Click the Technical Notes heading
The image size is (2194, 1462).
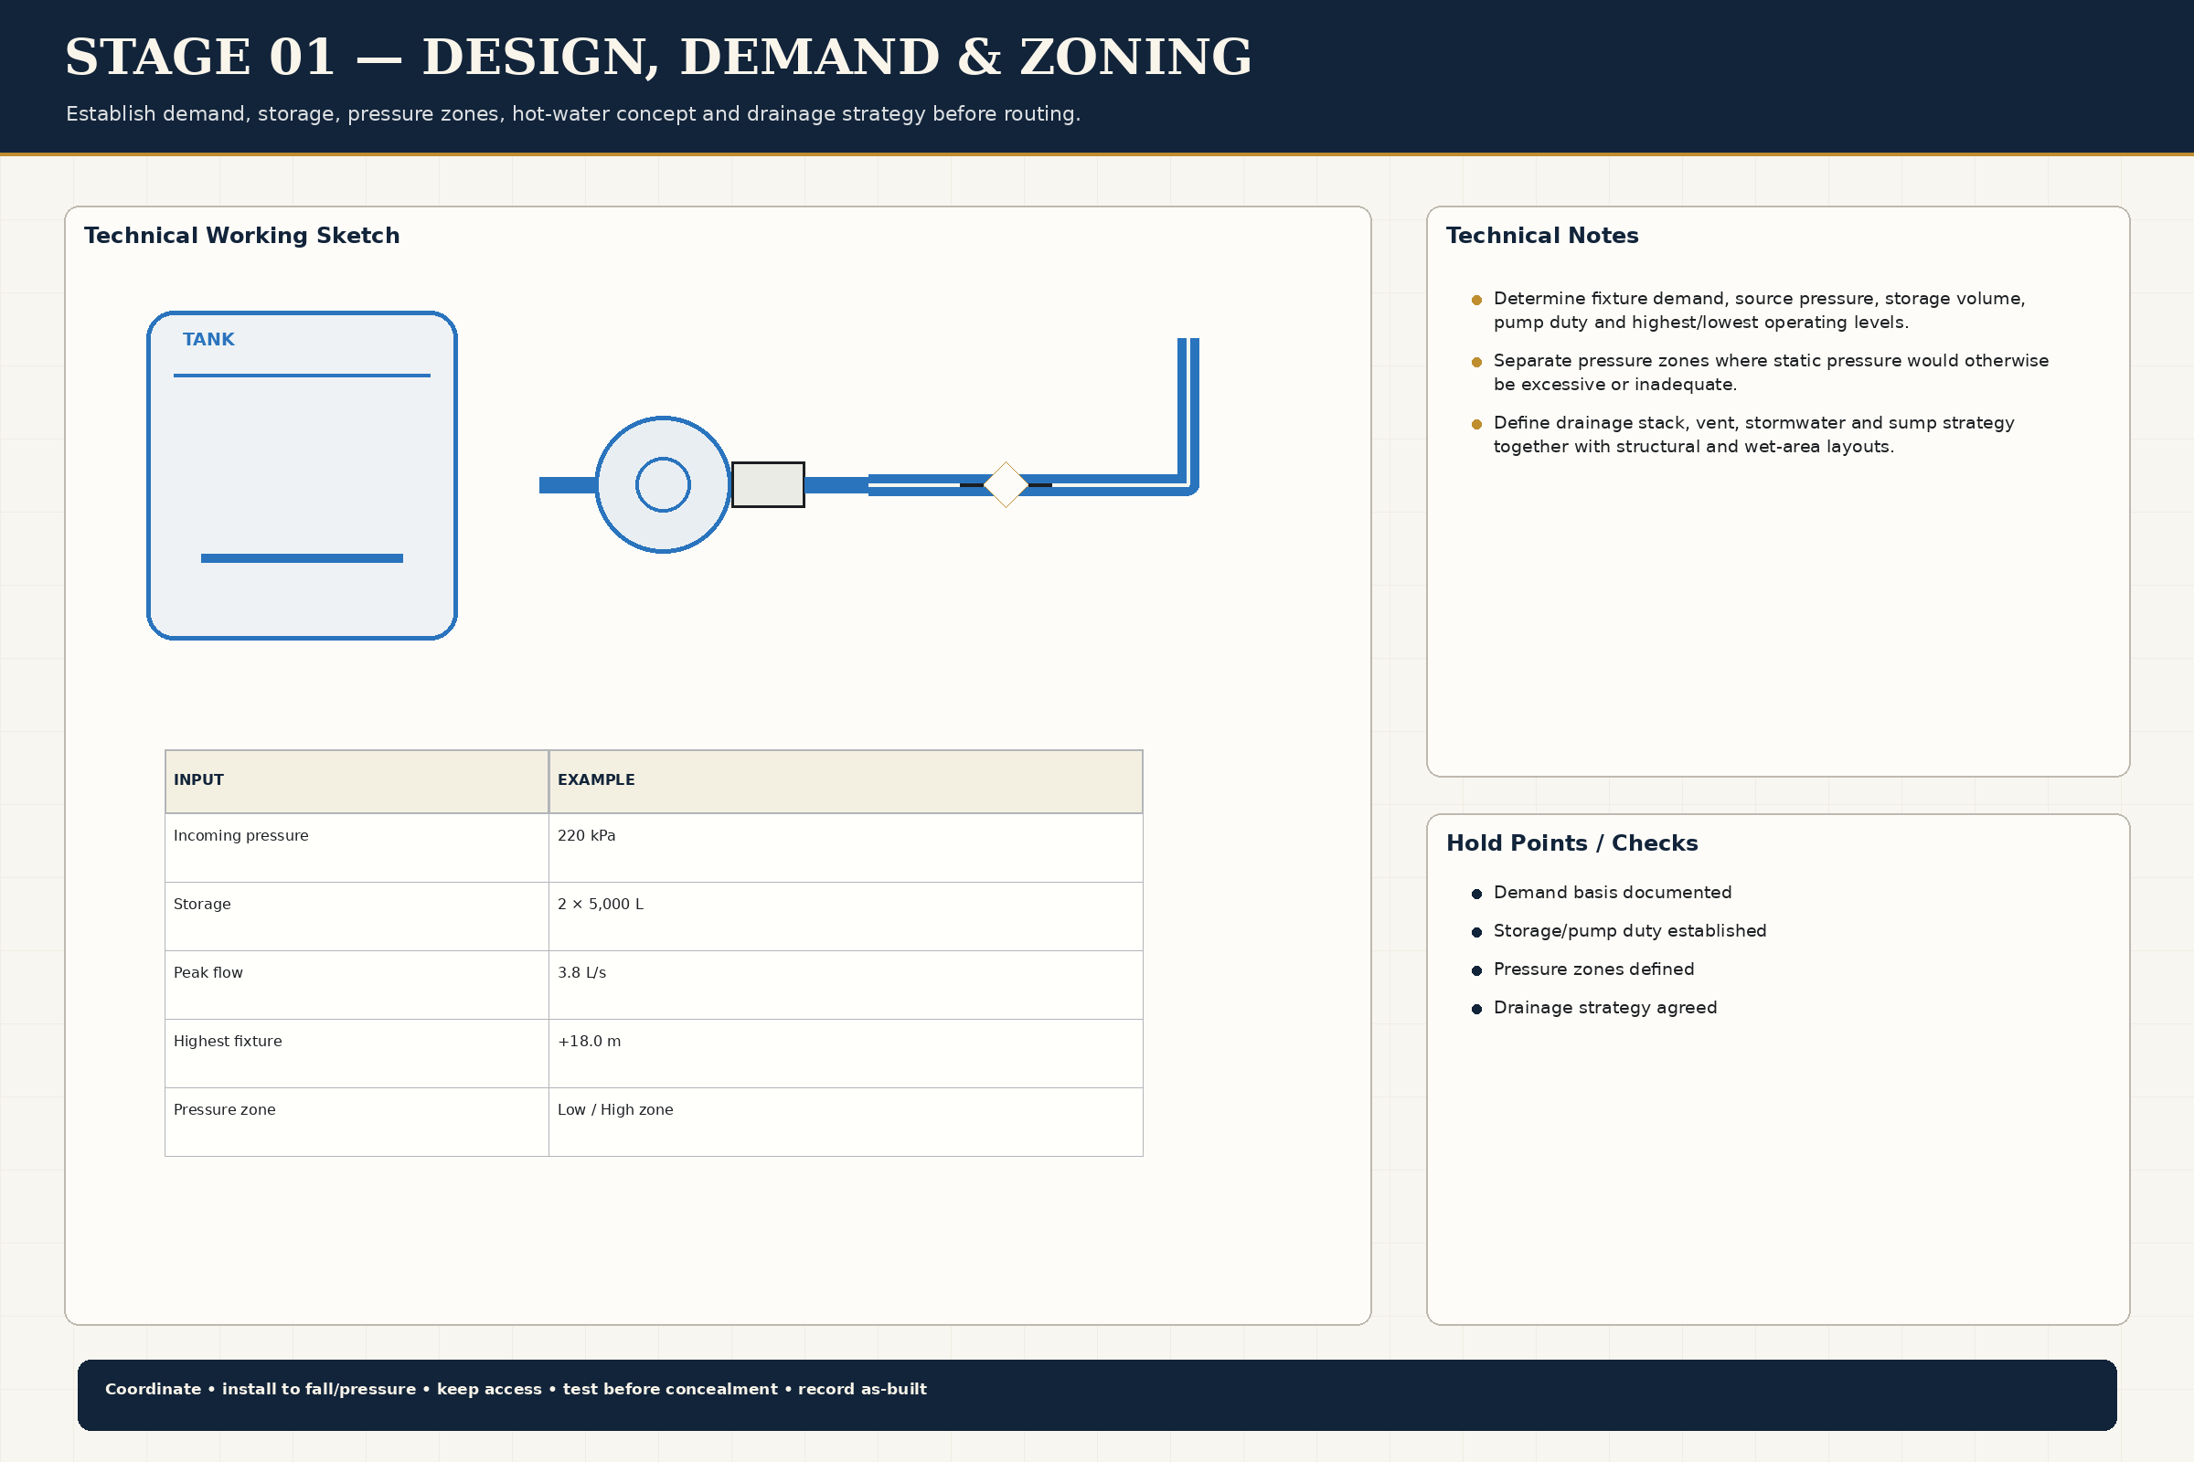(1542, 236)
